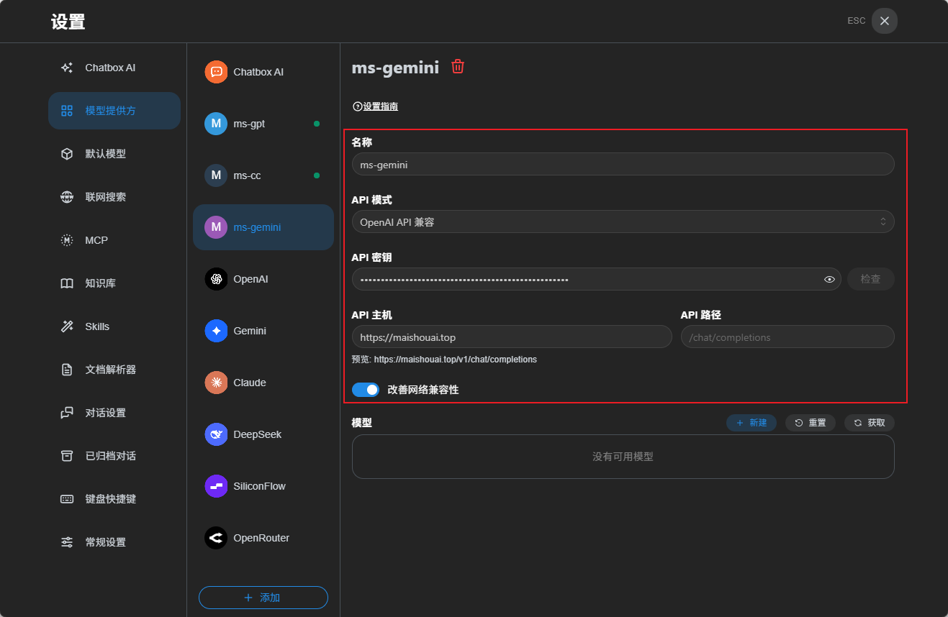Select the SiliconFlow provider text

pos(259,486)
